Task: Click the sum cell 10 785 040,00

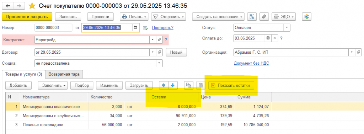Action: (x=253, y=125)
